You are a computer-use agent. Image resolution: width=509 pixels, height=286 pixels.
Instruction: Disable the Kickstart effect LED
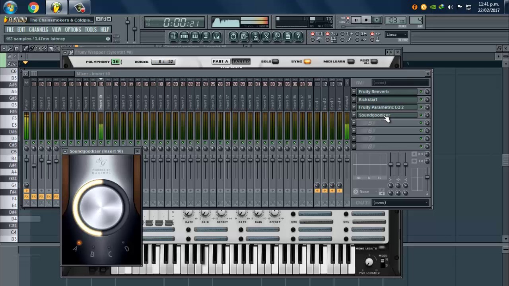point(421,99)
